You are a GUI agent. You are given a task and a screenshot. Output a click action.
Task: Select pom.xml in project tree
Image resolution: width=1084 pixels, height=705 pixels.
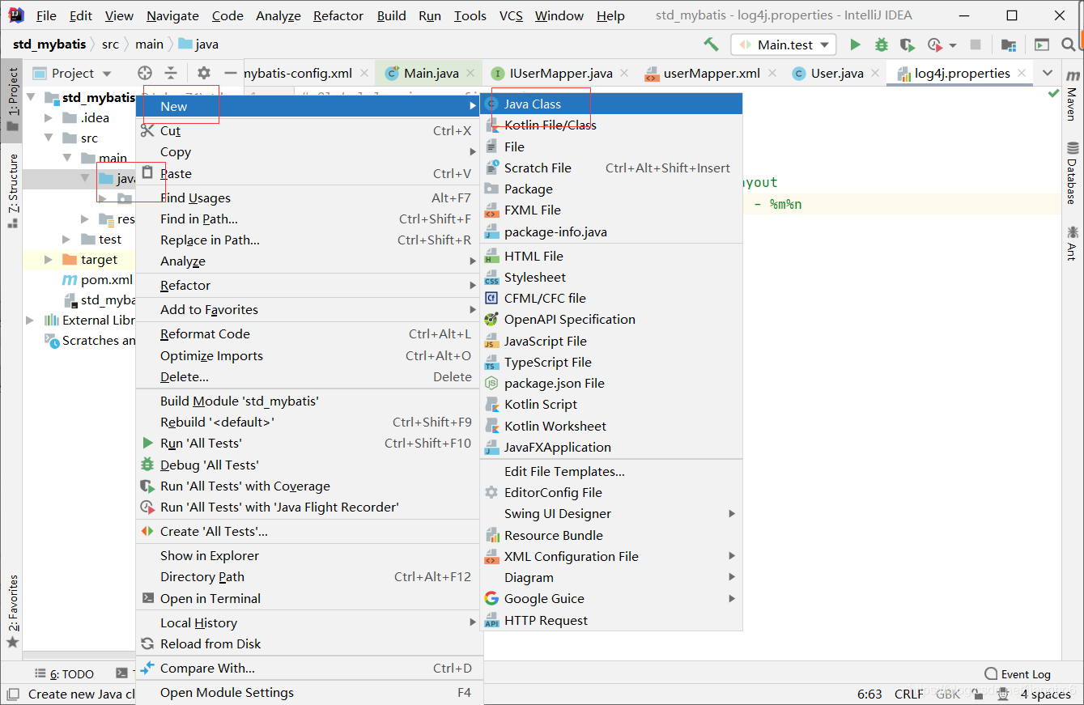[97, 280]
